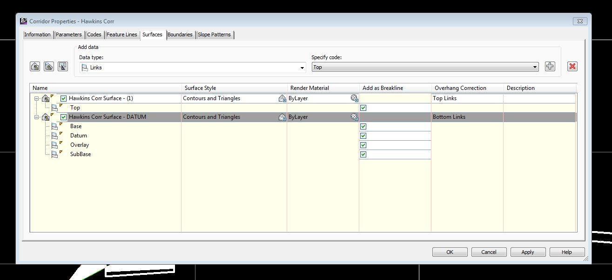This screenshot has width=612, height=280.
Task: Disable Hawkins Corr Surface - DATUM surface
Action: [x=63, y=117]
